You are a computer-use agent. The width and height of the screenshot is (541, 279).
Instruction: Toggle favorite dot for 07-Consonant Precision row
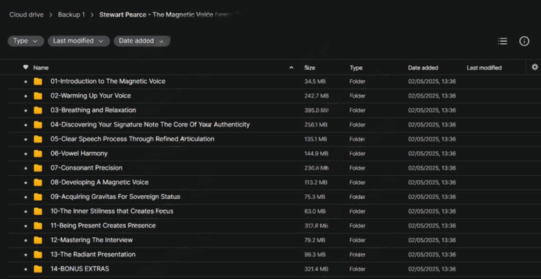(26, 168)
